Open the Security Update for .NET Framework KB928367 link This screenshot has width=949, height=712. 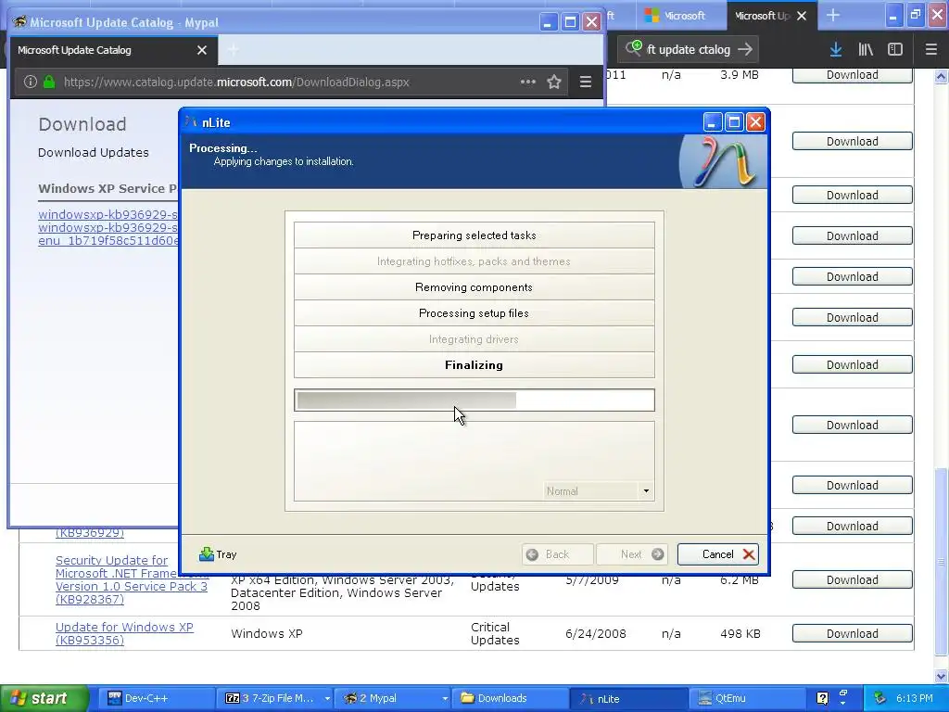132,579
